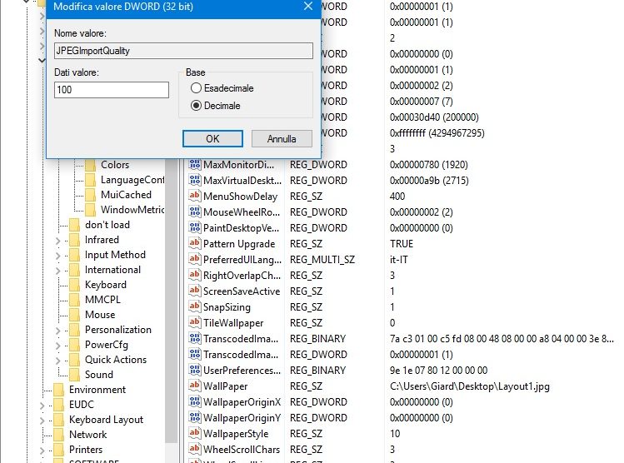Image resolution: width=624 pixels, height=463 pixels.
Task: Expand the Printers key
Action: (x=42, y=451)
